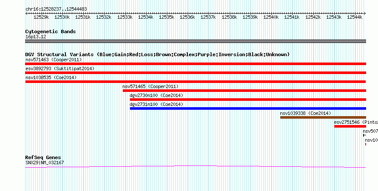The width and height of the screenshot is (378, 191).
Task: Click the RefSeq Genes track title
Action: click(43, 158)
